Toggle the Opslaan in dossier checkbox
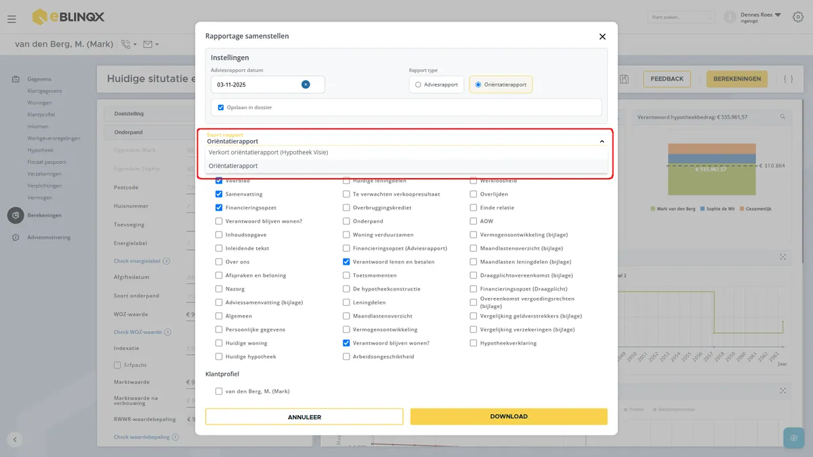The image size is (813, 457). 221,107
